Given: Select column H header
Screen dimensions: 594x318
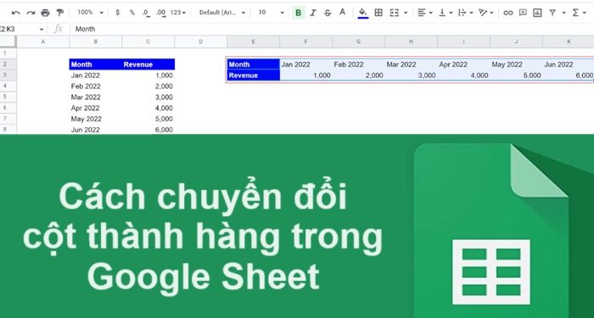Looking at the screenshot, I should (x=411, y=42).
